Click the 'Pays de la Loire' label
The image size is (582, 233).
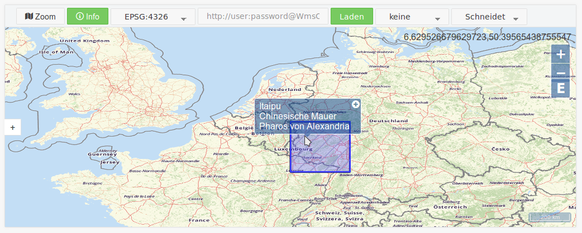tap(139, 196)
